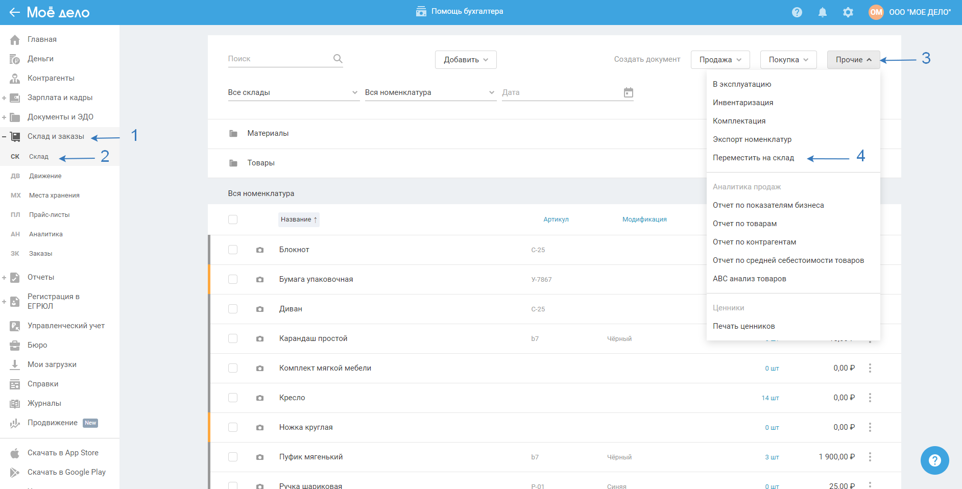Tick the checkbox for Блокнот
The width and height of the screenshot is (962, 489).
(x=233, y=250)
